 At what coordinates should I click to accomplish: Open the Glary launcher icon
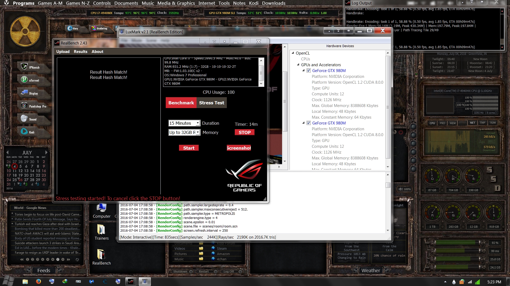(70, 28)
